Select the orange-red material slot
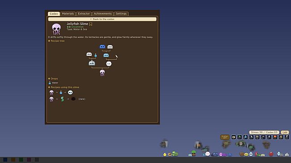Viewport: 291px width, 163px height. (x=275, y=137)
